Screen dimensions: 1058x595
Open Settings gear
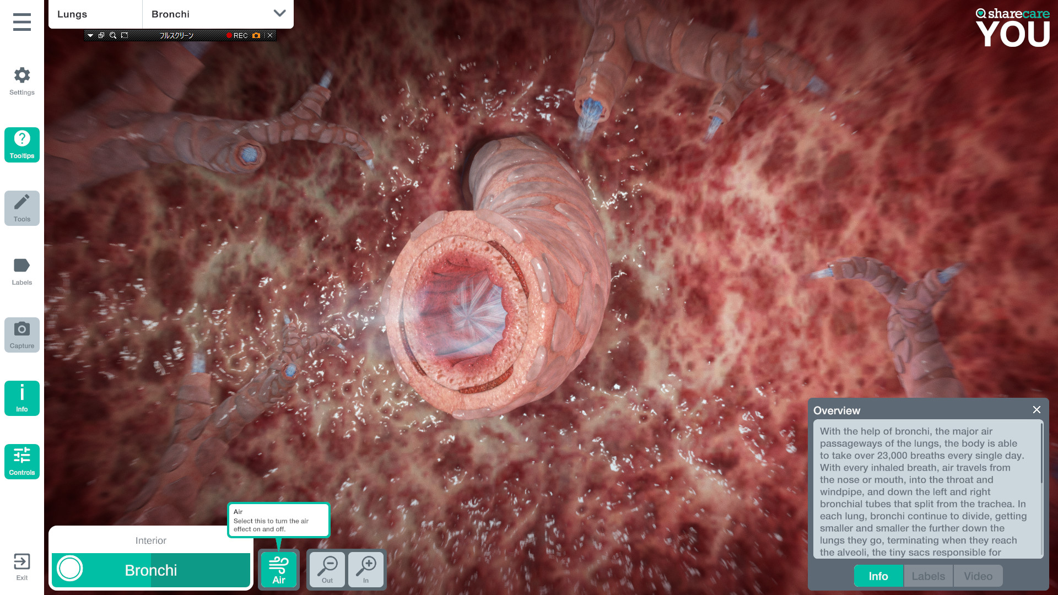click(21, 80)
